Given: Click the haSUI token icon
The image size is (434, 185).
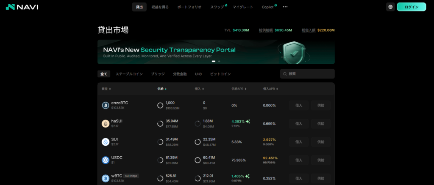Looking at the screenshot, I should coord(106,123).
